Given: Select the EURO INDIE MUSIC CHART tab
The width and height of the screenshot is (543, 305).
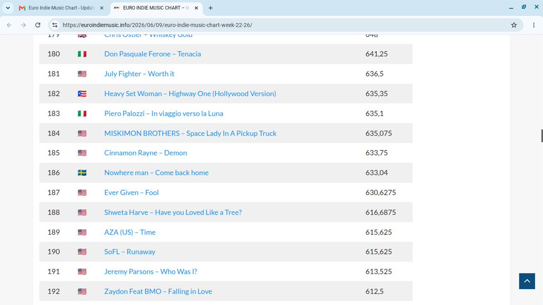Looking at the screenshot, I should (156, 8).
